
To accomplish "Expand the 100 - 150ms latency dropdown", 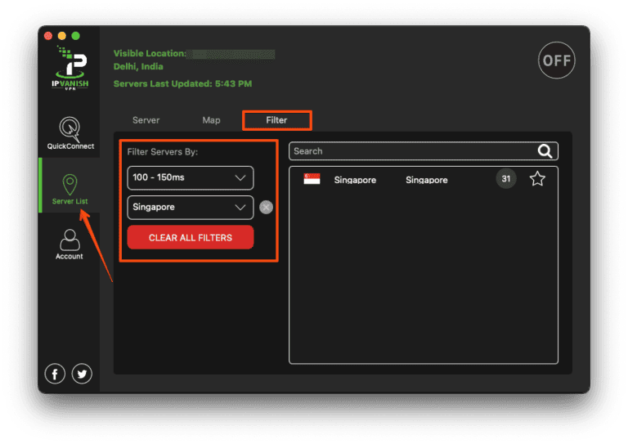I will (x=191, y=177).
